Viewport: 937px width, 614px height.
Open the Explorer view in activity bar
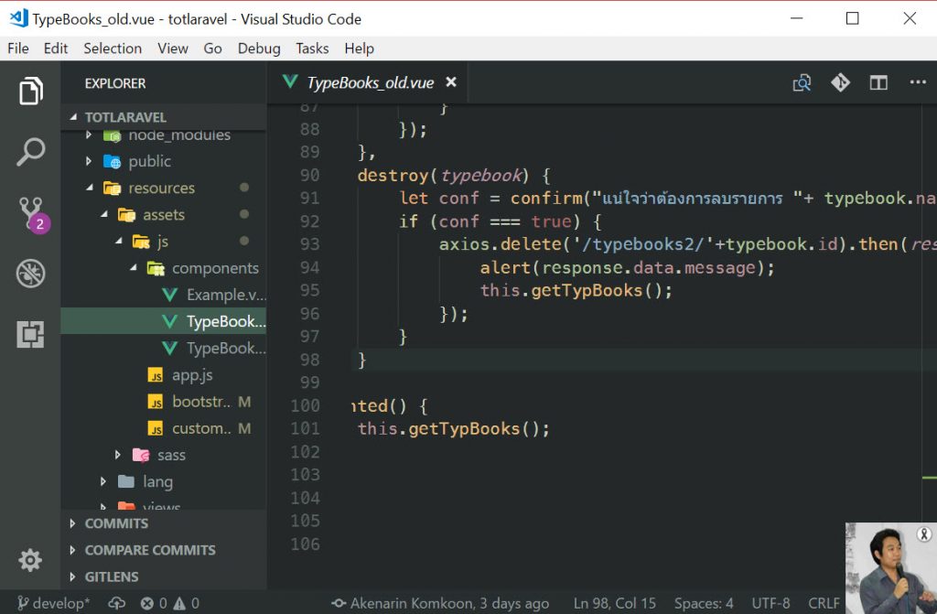(x=30, y=91)
